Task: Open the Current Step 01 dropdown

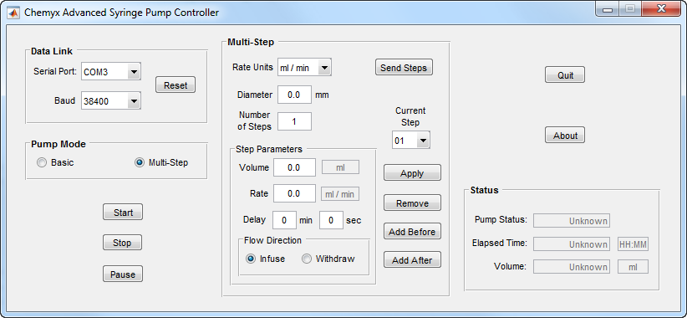Action: 411,141
